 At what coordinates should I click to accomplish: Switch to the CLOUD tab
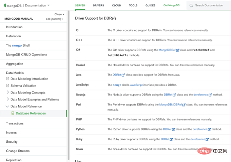(116, 5)
